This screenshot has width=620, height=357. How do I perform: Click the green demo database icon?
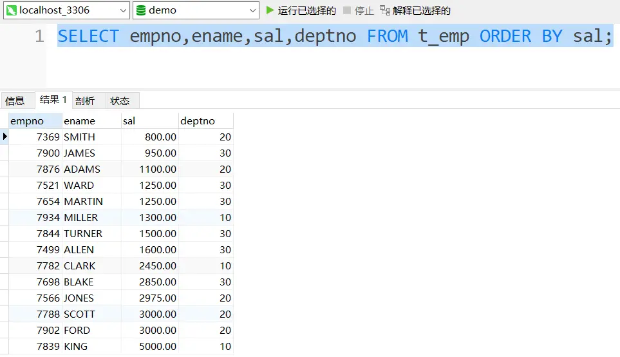pyautogui.click(x=141, y=10)
